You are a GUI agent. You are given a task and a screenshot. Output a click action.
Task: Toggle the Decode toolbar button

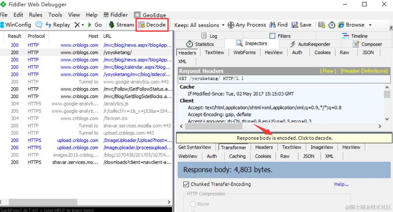click(x=152, y=25)
